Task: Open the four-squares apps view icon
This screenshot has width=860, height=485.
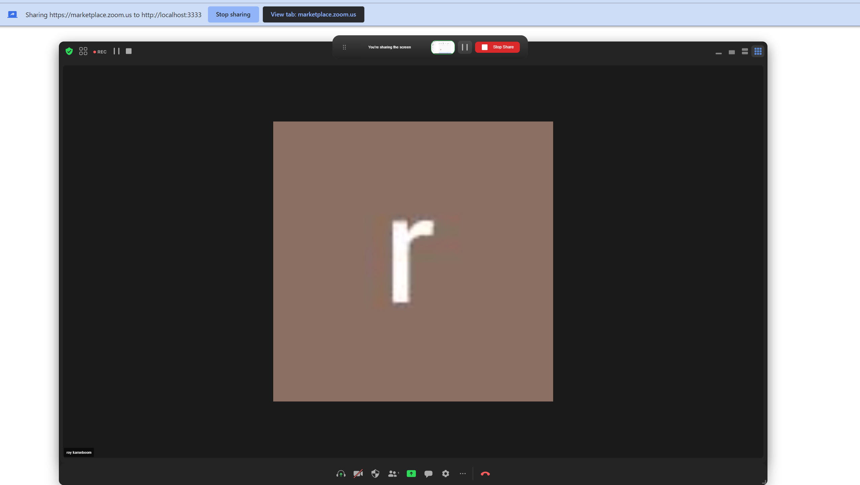Action: [83, 51]
